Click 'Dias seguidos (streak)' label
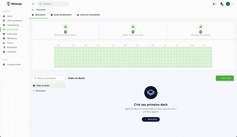Image resolution: width=237 pixels, height=137 pixels. (201, 35)
